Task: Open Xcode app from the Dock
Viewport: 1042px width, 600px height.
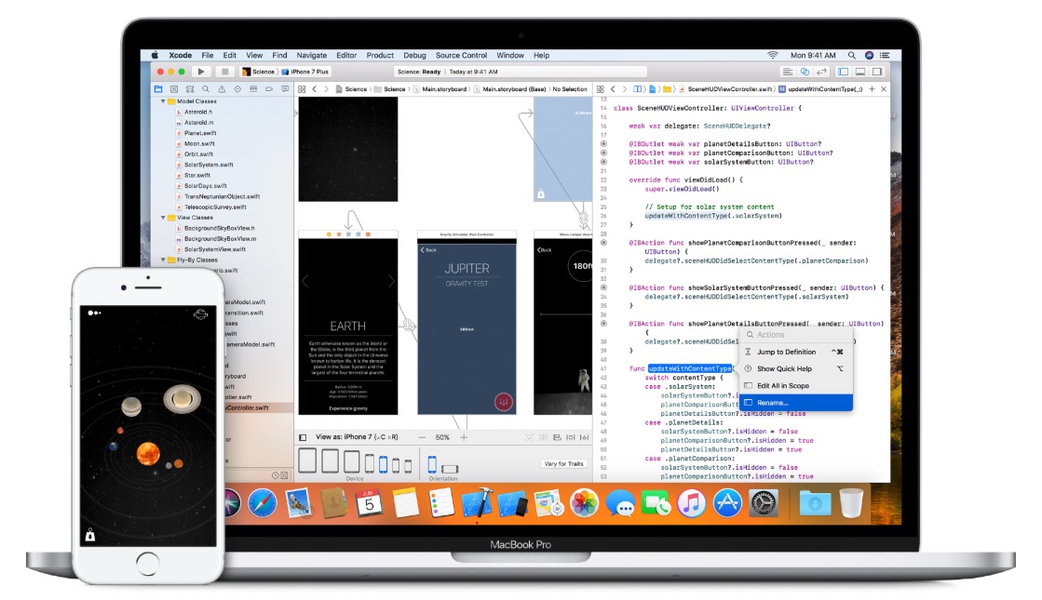Action: click(x=477, y=503)
